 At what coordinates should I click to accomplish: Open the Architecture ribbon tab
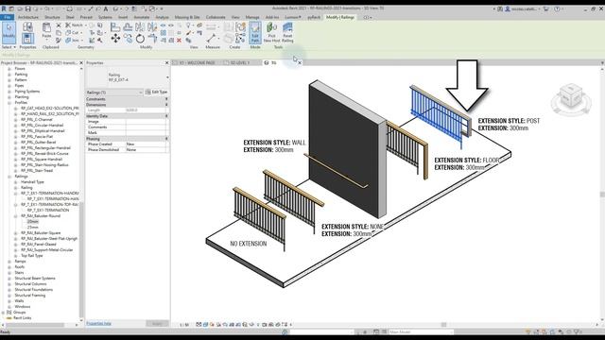coord(28,17)
